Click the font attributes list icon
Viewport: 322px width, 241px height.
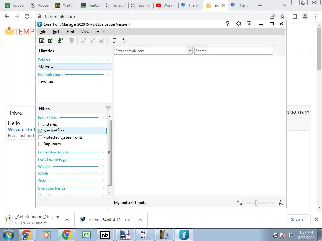coord(125,40)
